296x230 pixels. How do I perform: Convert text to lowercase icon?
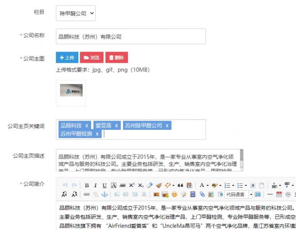coord(74,194)
